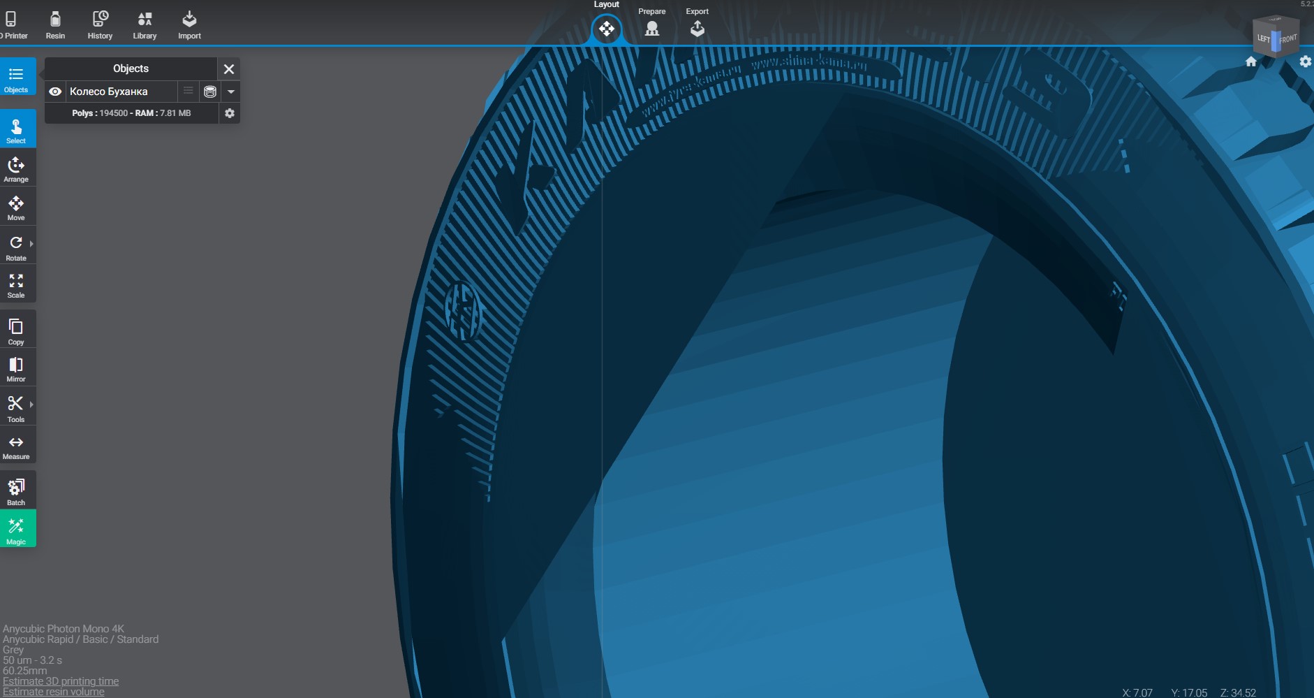The width and height of the screenshot is (1314, 698).
Task: Expand the Колесо Буханка object dropdown
Action: 231,92
